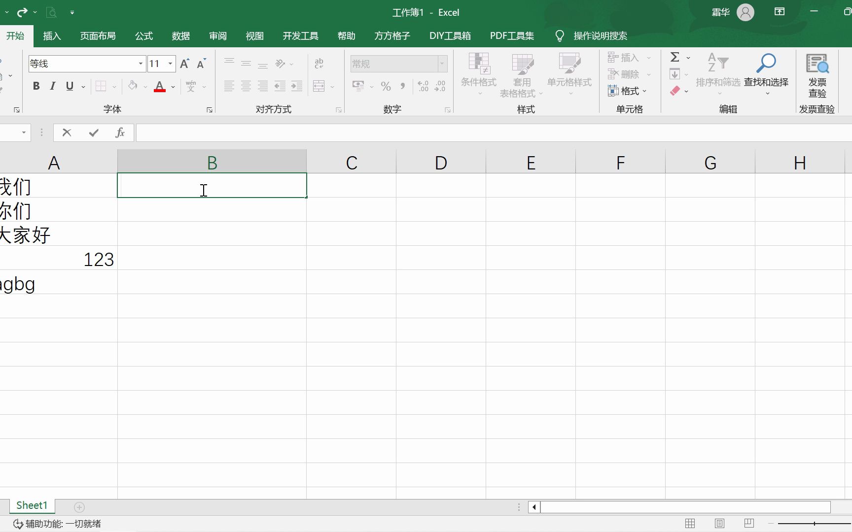
Task: Apply AutoSum with the Σ icon
Action: [x=675, y=57]
